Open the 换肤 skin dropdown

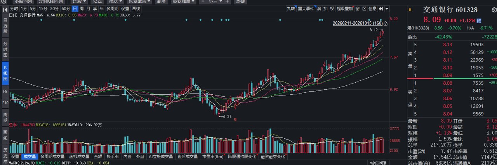click(x=116, y=2)
